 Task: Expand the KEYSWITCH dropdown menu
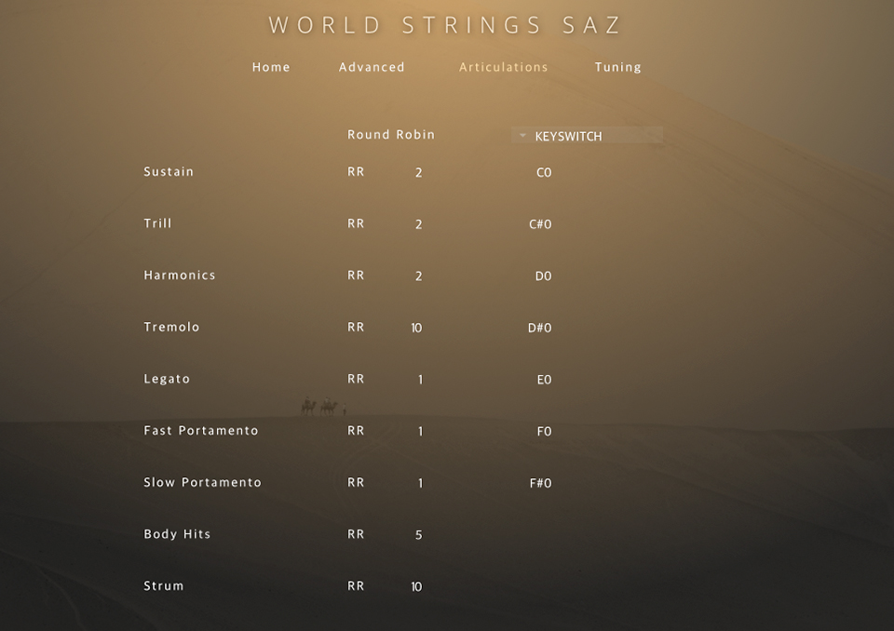587,136
